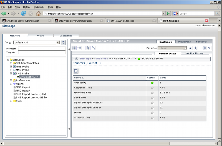
Task: Click into the Monitor filter field
Action: click(42, 48)
